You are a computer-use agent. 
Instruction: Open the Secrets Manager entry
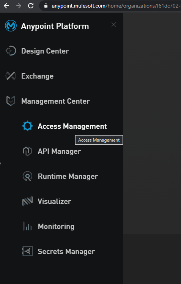pyautogui.click(x=66, y=252)
